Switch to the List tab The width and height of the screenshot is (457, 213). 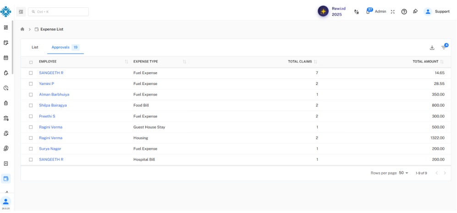(35, 47)
